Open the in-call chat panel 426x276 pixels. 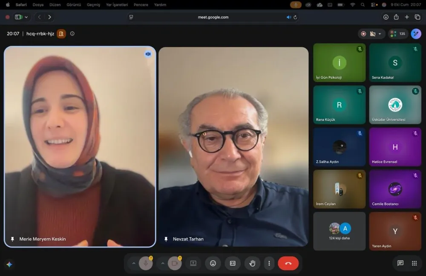click(400, 263)
